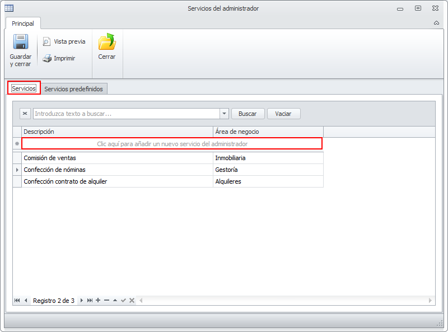Click the edit record up-arrow icon
The width and height of the screenshot is (448, 332).
(115, 300)
